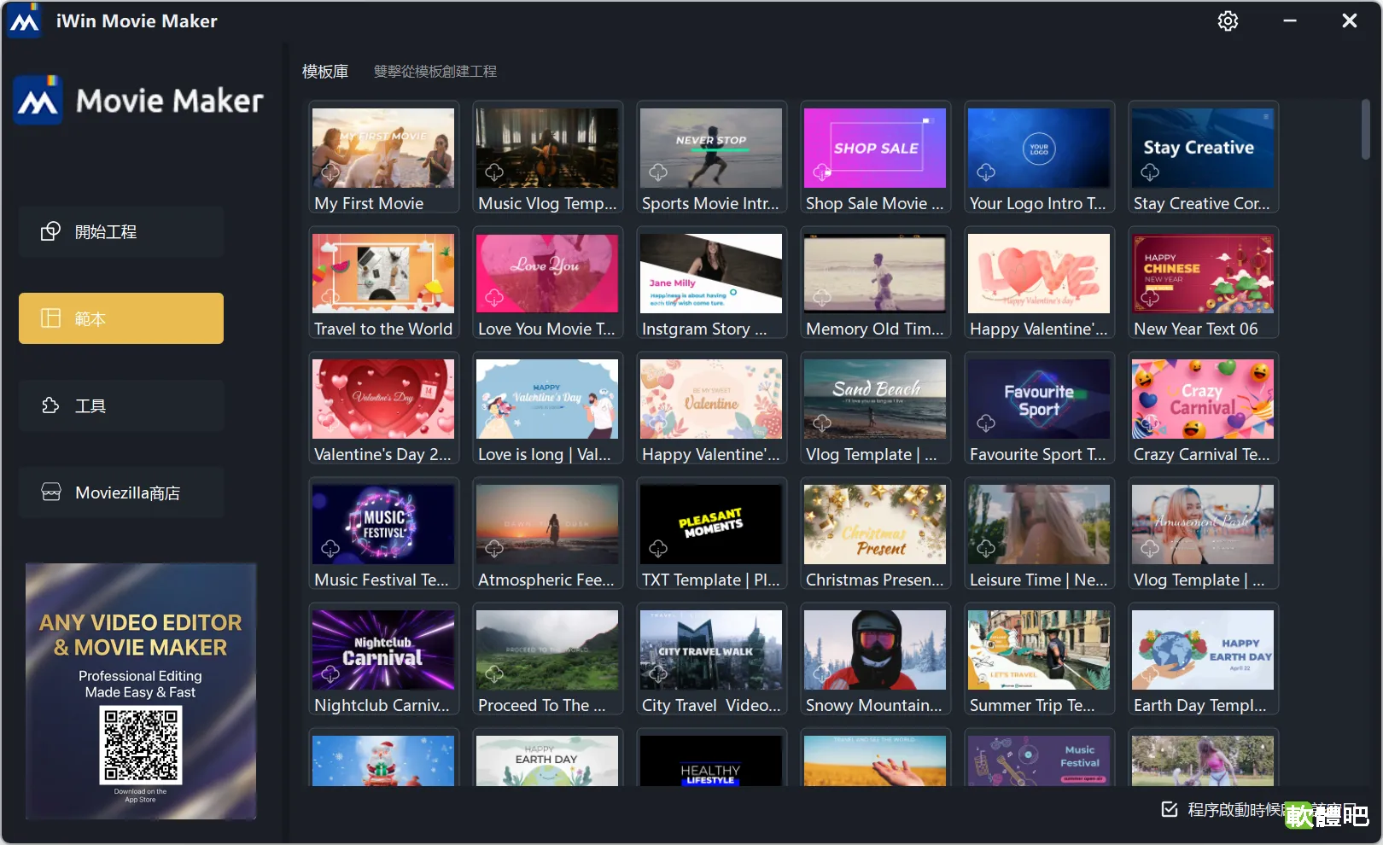Select Earth Day template thumbnail

tap(1203, 650)
